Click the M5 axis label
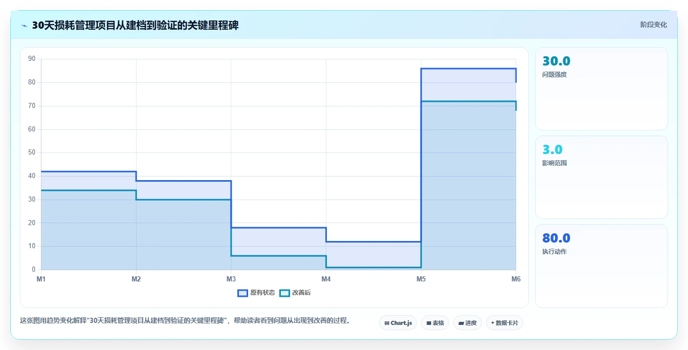 tap(421, 279)
